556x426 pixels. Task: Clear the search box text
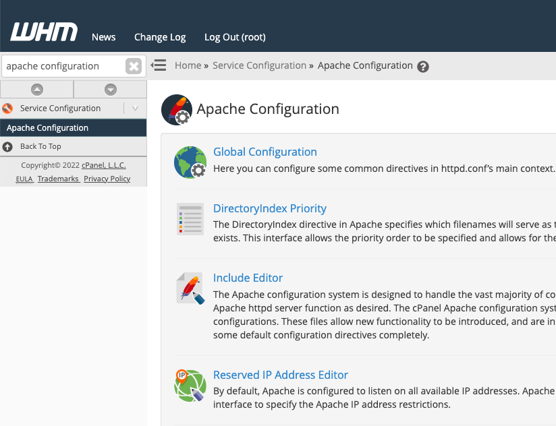134,66
